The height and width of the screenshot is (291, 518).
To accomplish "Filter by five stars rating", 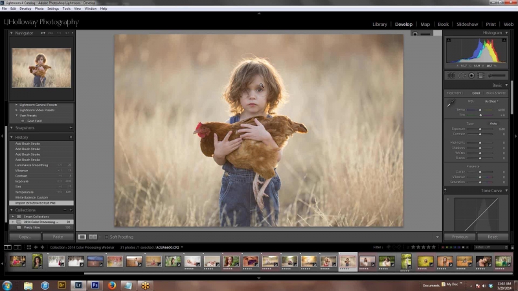I will (434, 247).
